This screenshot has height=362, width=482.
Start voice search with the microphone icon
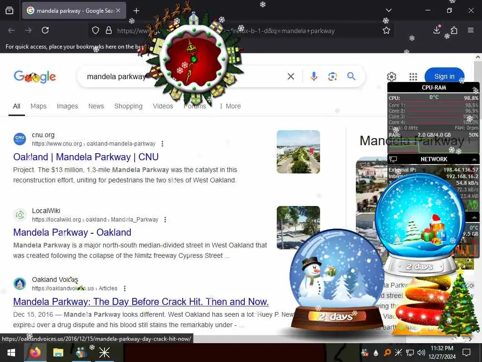pos(313,76)
